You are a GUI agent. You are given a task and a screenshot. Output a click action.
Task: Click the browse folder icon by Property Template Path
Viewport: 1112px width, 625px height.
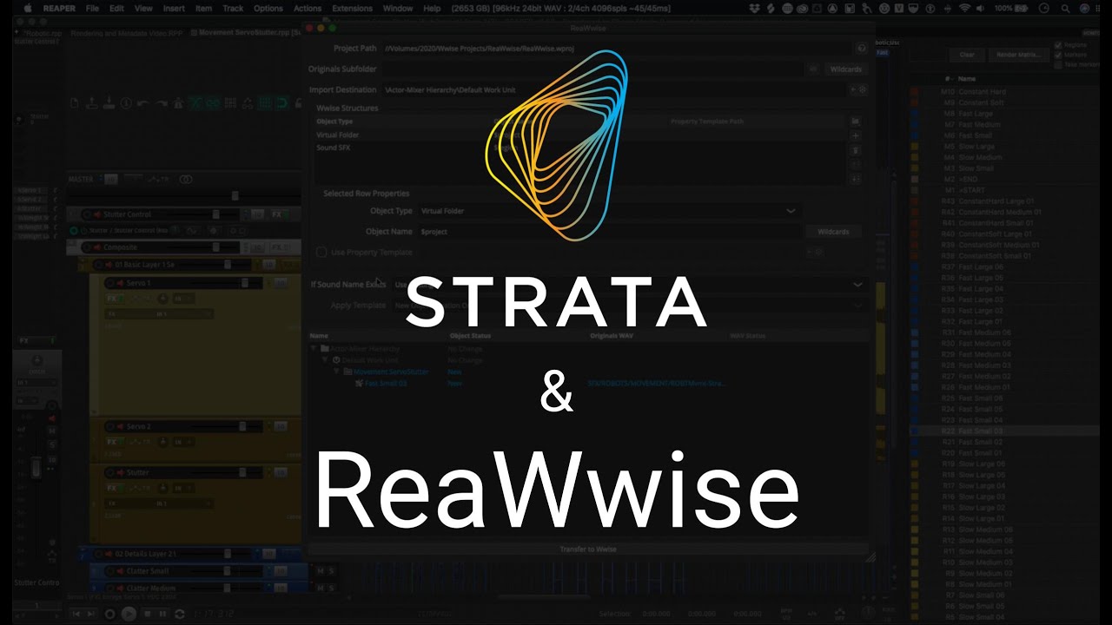click(855, 122)
